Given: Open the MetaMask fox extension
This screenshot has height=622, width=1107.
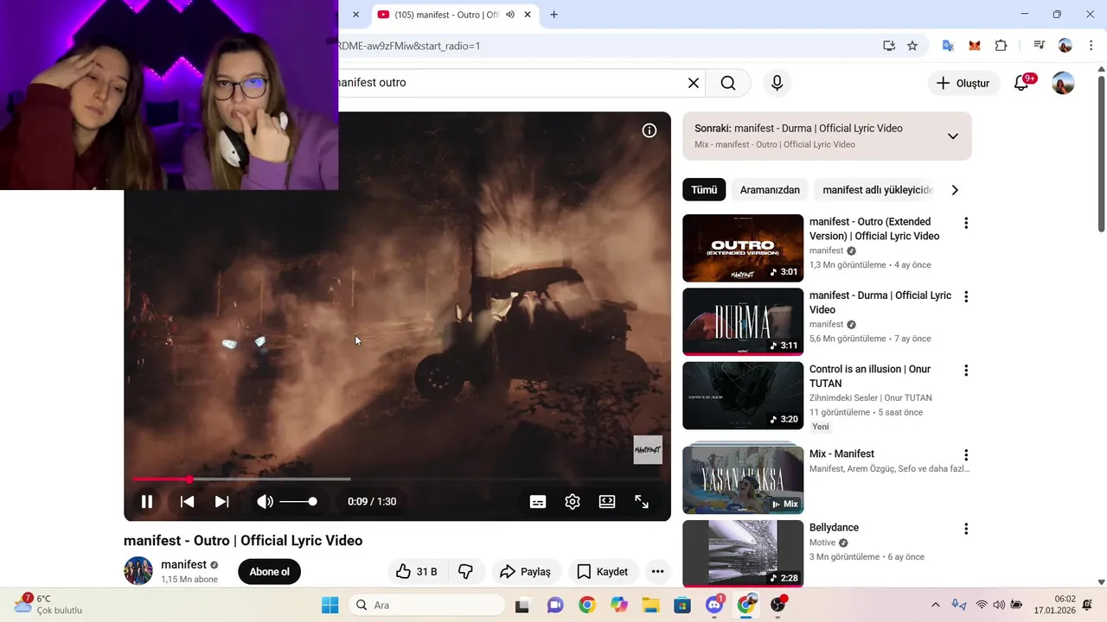Looking at the screenshot, I should click(975, 46).
